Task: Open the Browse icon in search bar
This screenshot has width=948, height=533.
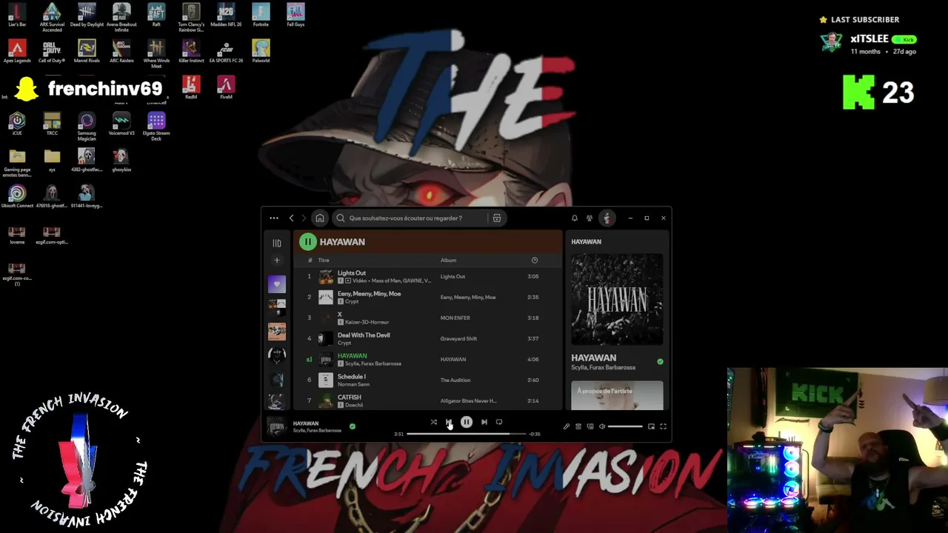Action: pos(497,218)
